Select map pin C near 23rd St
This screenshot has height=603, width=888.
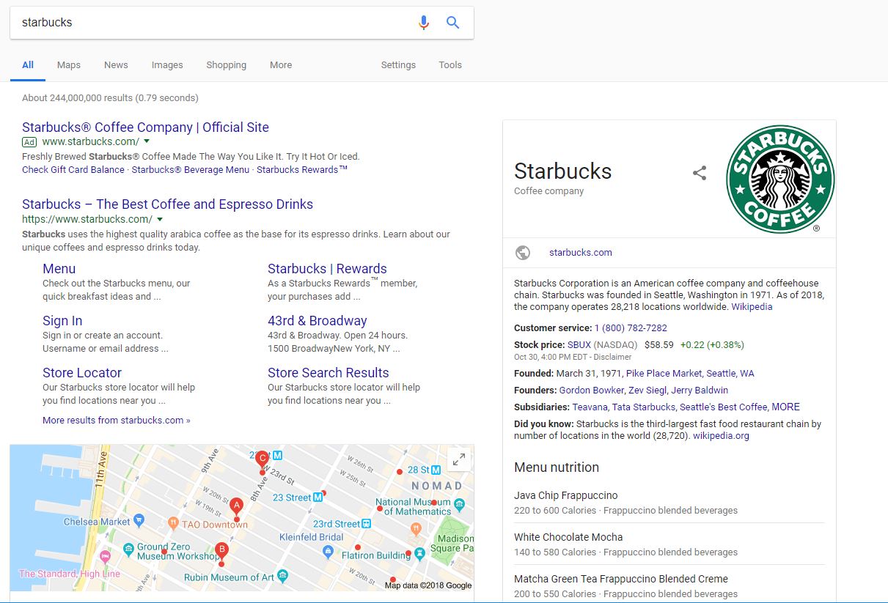pos(262,461)
